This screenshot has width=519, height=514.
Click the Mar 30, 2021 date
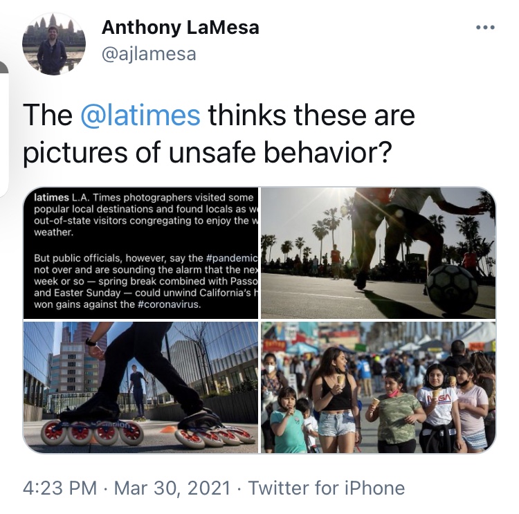click(x=172, y=488)
